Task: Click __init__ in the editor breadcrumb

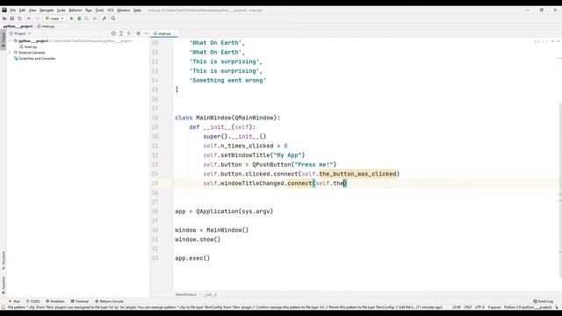Action: pyautogui.click(x=211, y=295)
